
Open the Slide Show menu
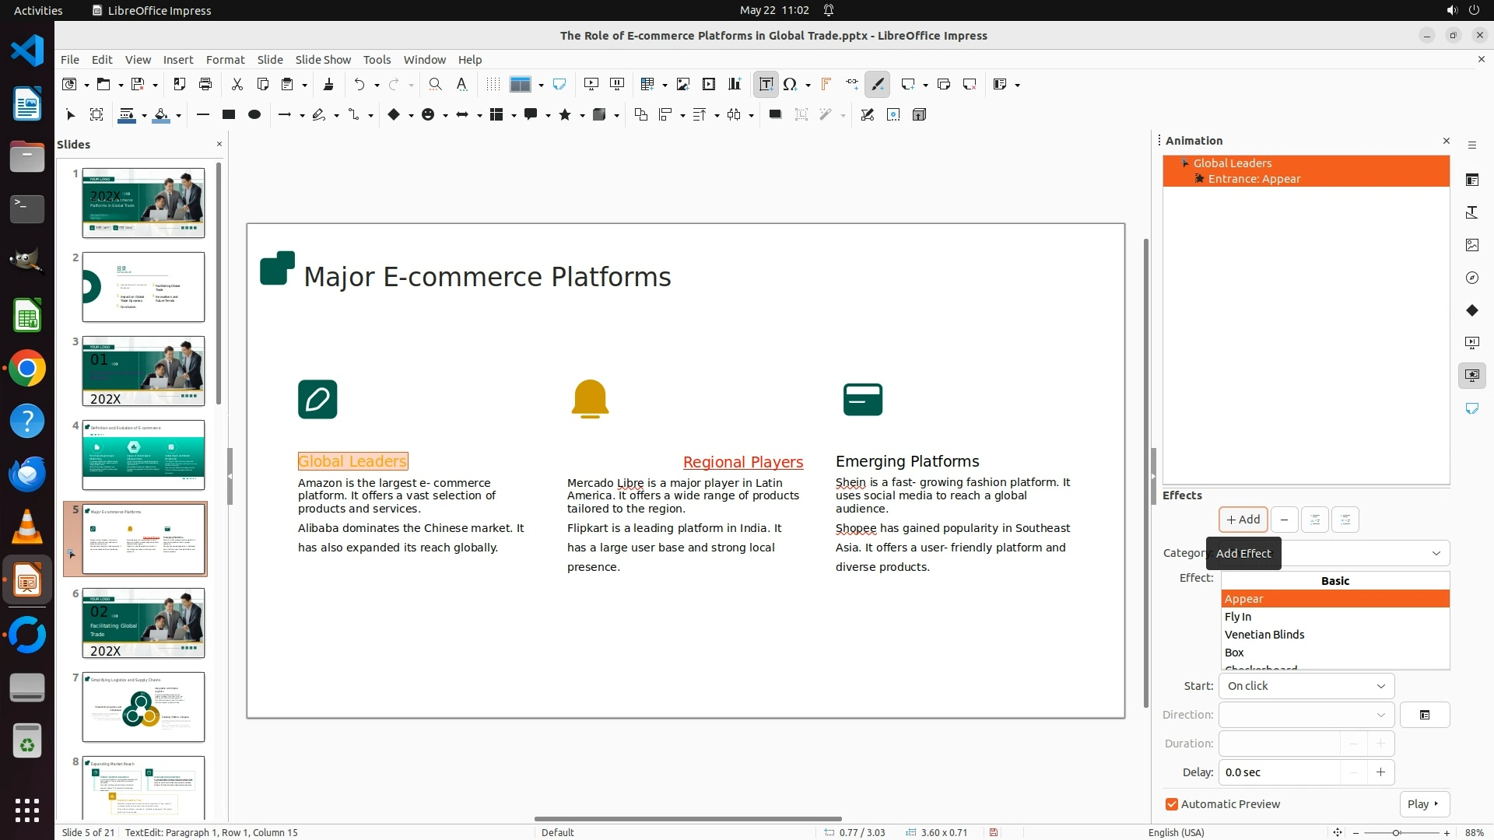coord(323,59)
